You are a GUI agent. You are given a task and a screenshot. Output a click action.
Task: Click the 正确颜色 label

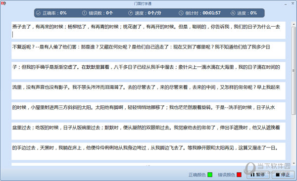pyautogui.click(x=197, y=175)
